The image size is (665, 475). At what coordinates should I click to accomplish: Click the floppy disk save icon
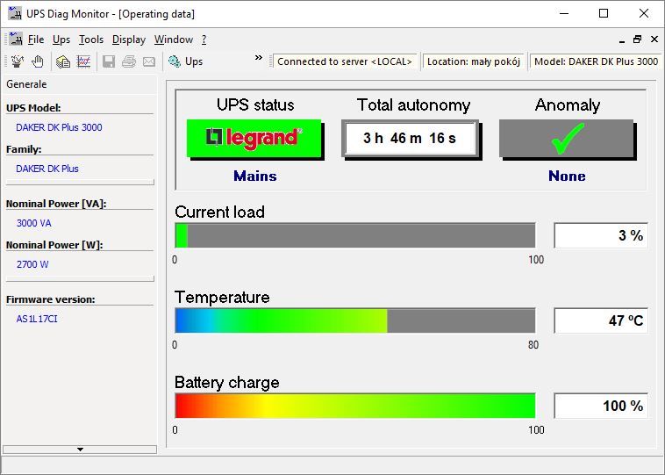point(109,61)
